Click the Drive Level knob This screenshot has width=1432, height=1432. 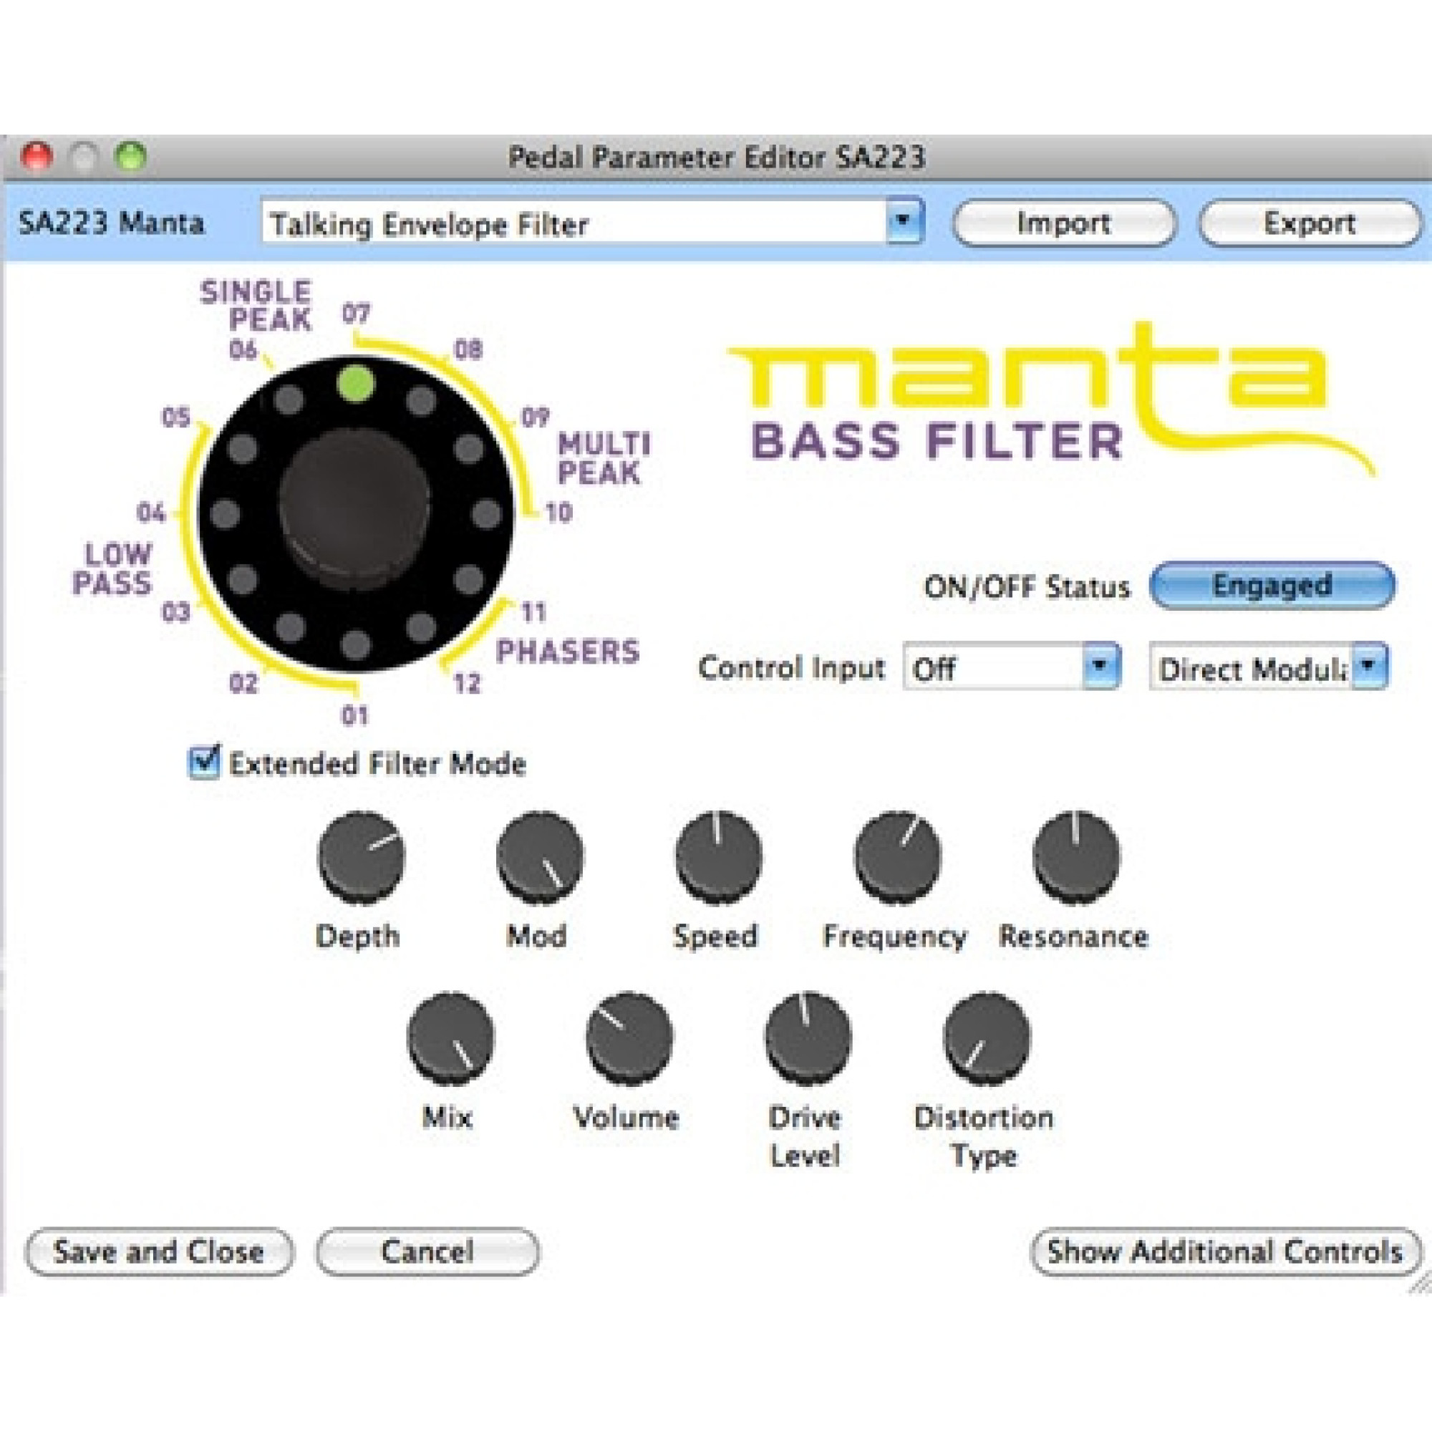click(x=807, y=1037)
